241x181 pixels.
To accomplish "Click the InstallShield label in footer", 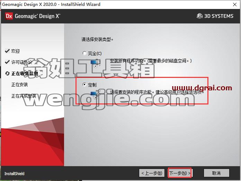I will (15, 174).
